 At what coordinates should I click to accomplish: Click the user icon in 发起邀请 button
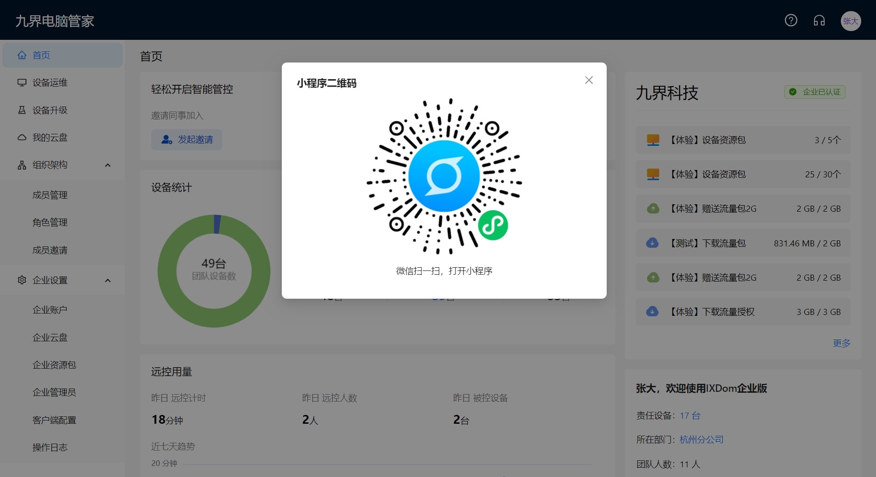(167, 139)
